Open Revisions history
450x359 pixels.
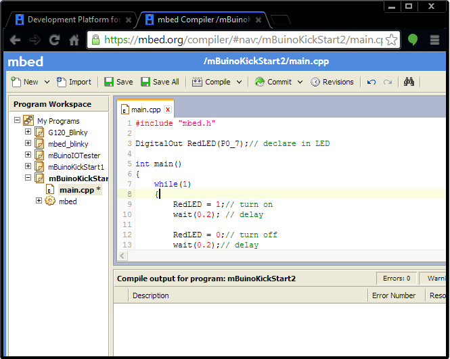[x=332, y=82]
